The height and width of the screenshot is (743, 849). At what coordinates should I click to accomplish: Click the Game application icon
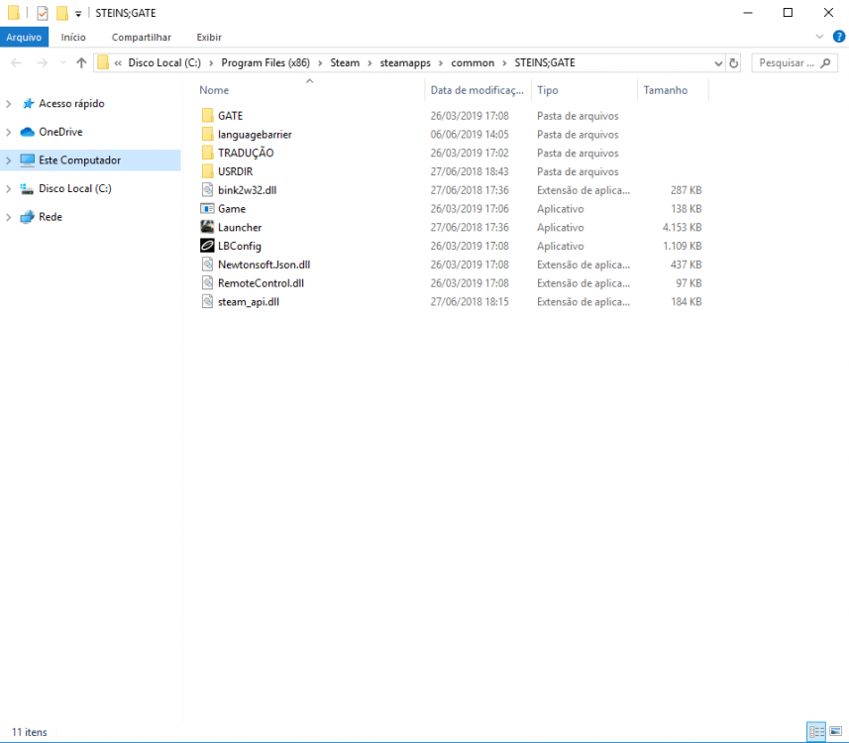207,208
